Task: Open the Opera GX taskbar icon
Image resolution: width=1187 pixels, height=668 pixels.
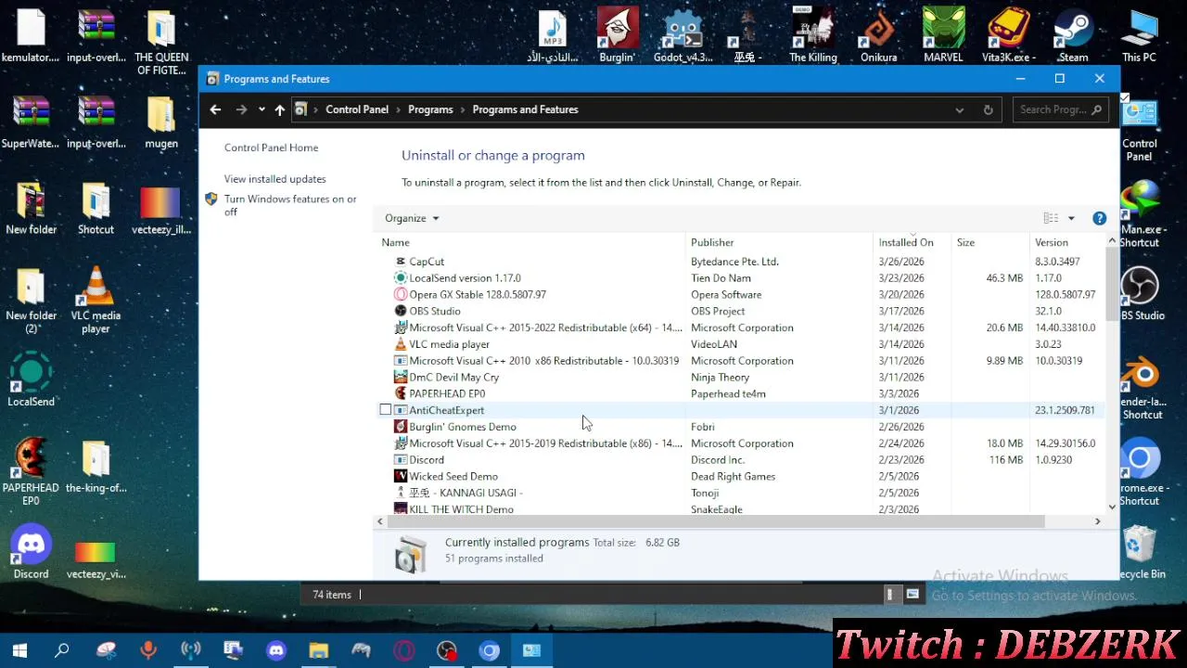Action: pyautogui.click(x=404, y=651)
